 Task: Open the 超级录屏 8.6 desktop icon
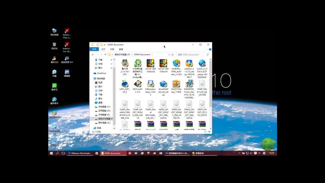coord(67,60)
